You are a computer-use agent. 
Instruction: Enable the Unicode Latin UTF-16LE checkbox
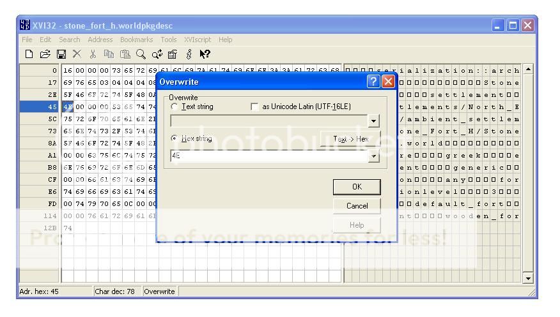[x=256, y=106]
